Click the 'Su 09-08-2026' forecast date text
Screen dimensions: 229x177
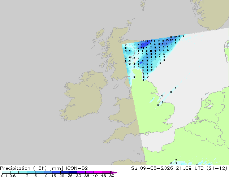click(x=152, y=168)
